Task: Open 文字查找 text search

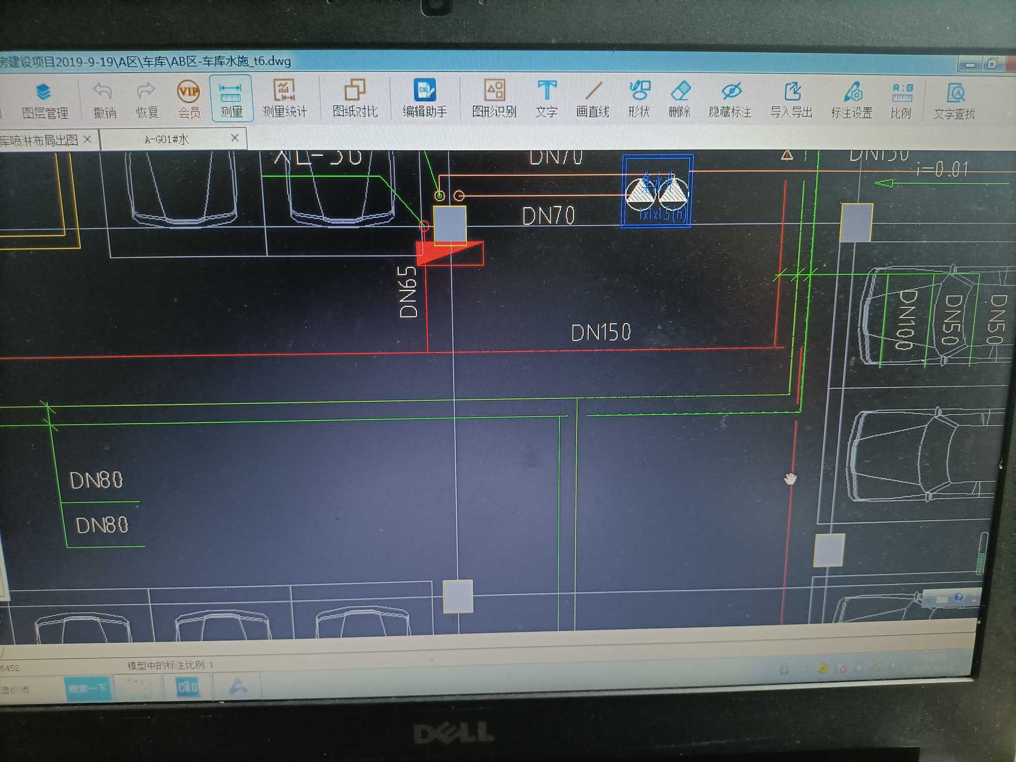Action: pyautogui.click(x=955, y=102)
